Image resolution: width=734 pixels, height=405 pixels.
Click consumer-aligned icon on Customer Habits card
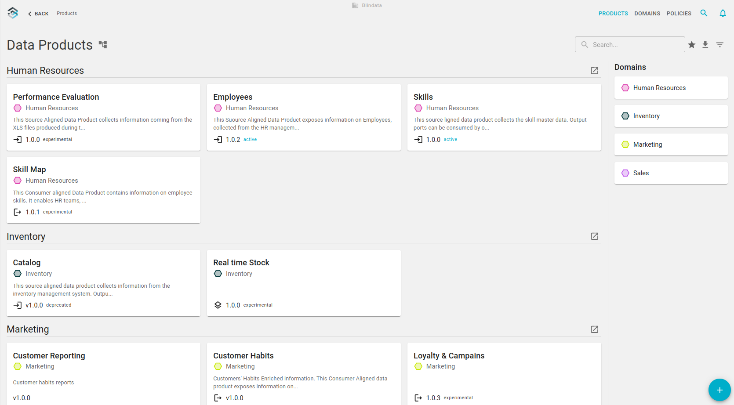218,398
